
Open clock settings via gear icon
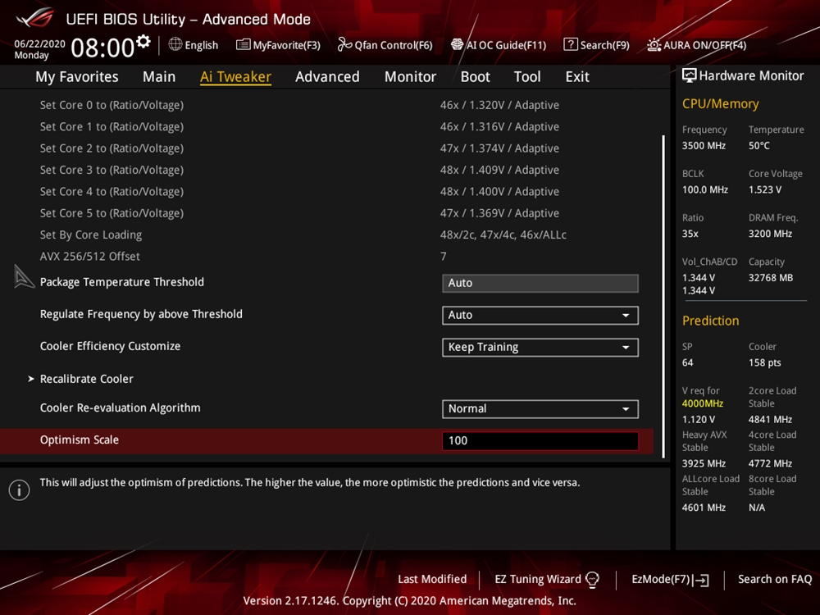click(143, 41)
